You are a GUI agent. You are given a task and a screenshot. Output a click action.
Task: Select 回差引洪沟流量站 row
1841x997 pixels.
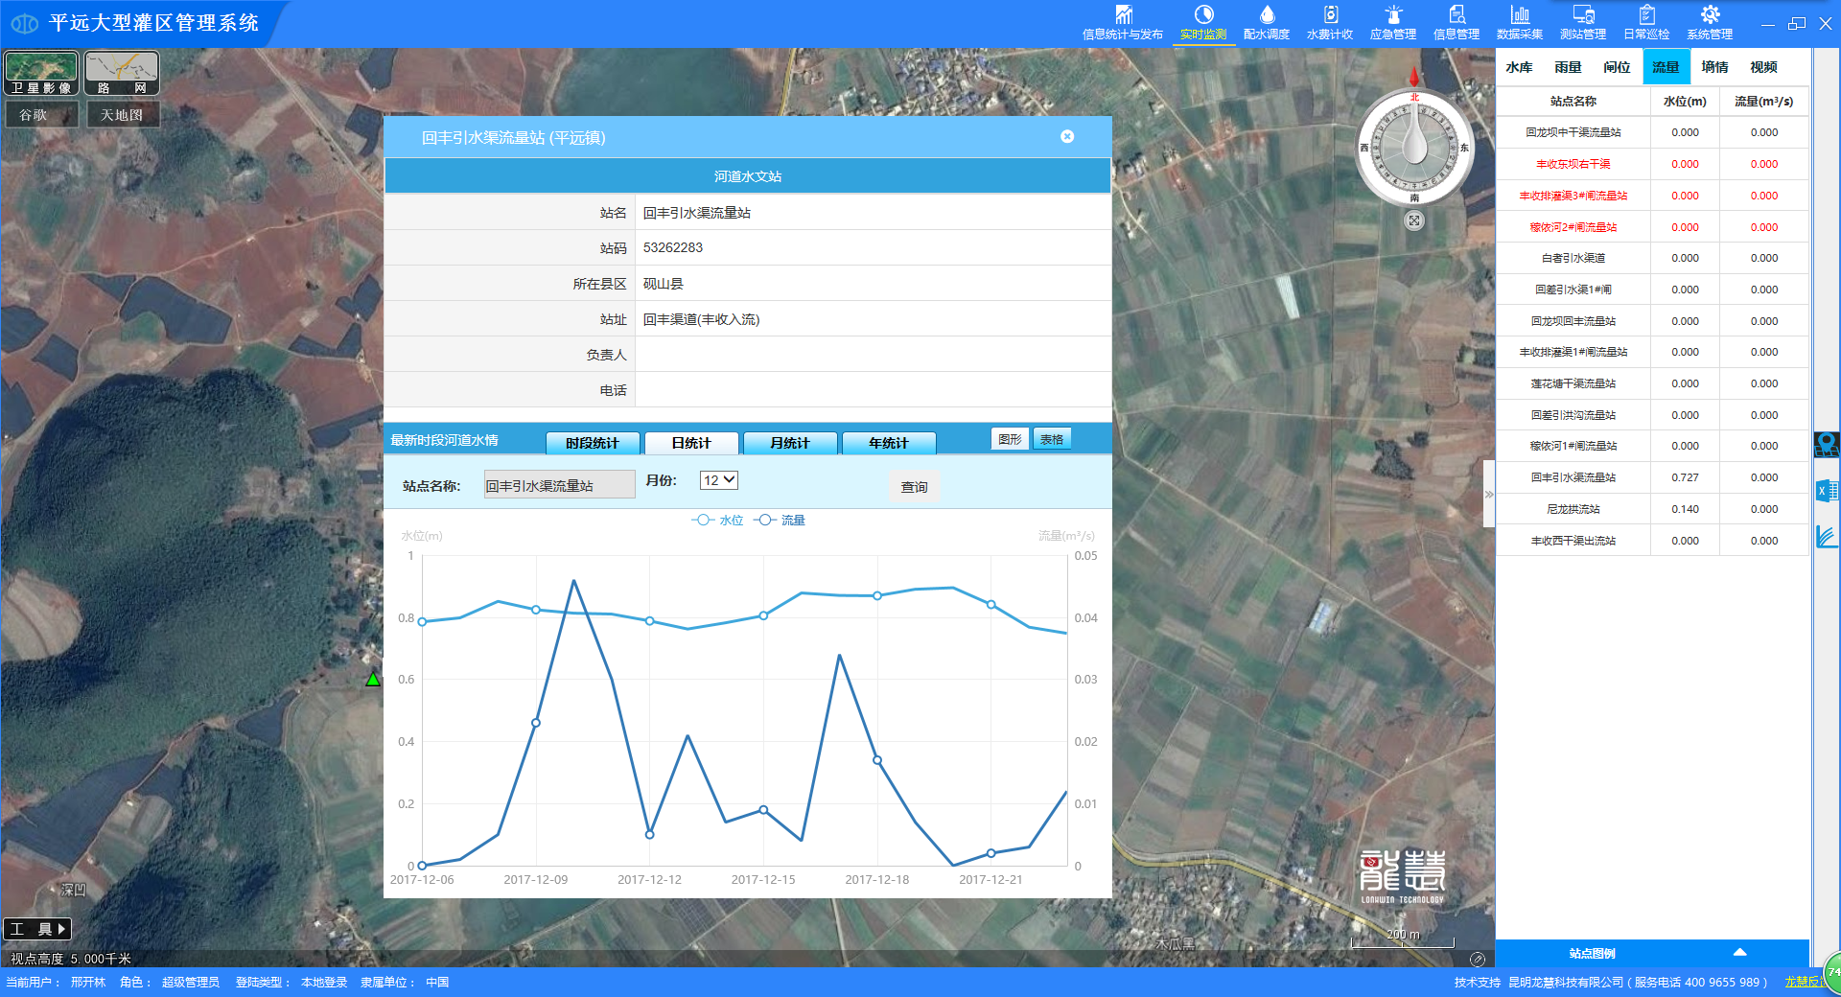tap(1652, 415)
